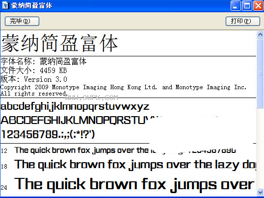The height and width of the screenshot is (198, 264).
Task: Close the font viewer window
Action: tap(258, 6)
